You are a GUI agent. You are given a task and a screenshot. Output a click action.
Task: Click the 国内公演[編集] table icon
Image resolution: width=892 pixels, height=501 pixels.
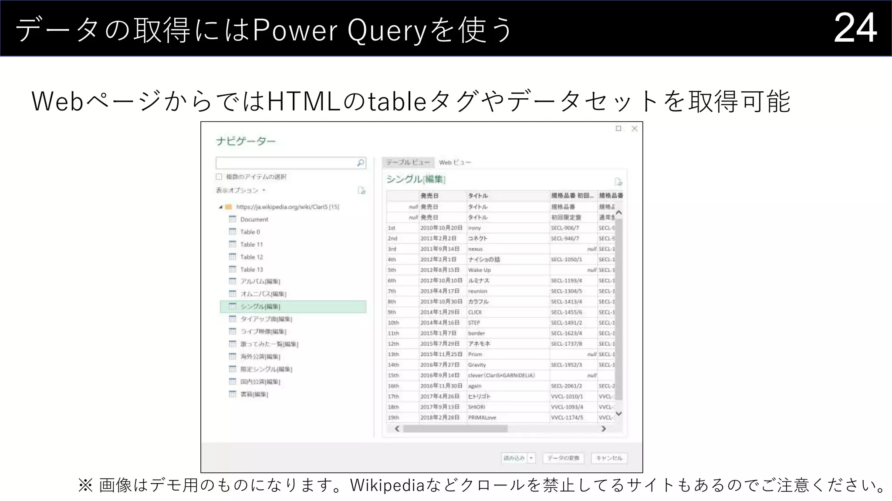coord(233,381)
